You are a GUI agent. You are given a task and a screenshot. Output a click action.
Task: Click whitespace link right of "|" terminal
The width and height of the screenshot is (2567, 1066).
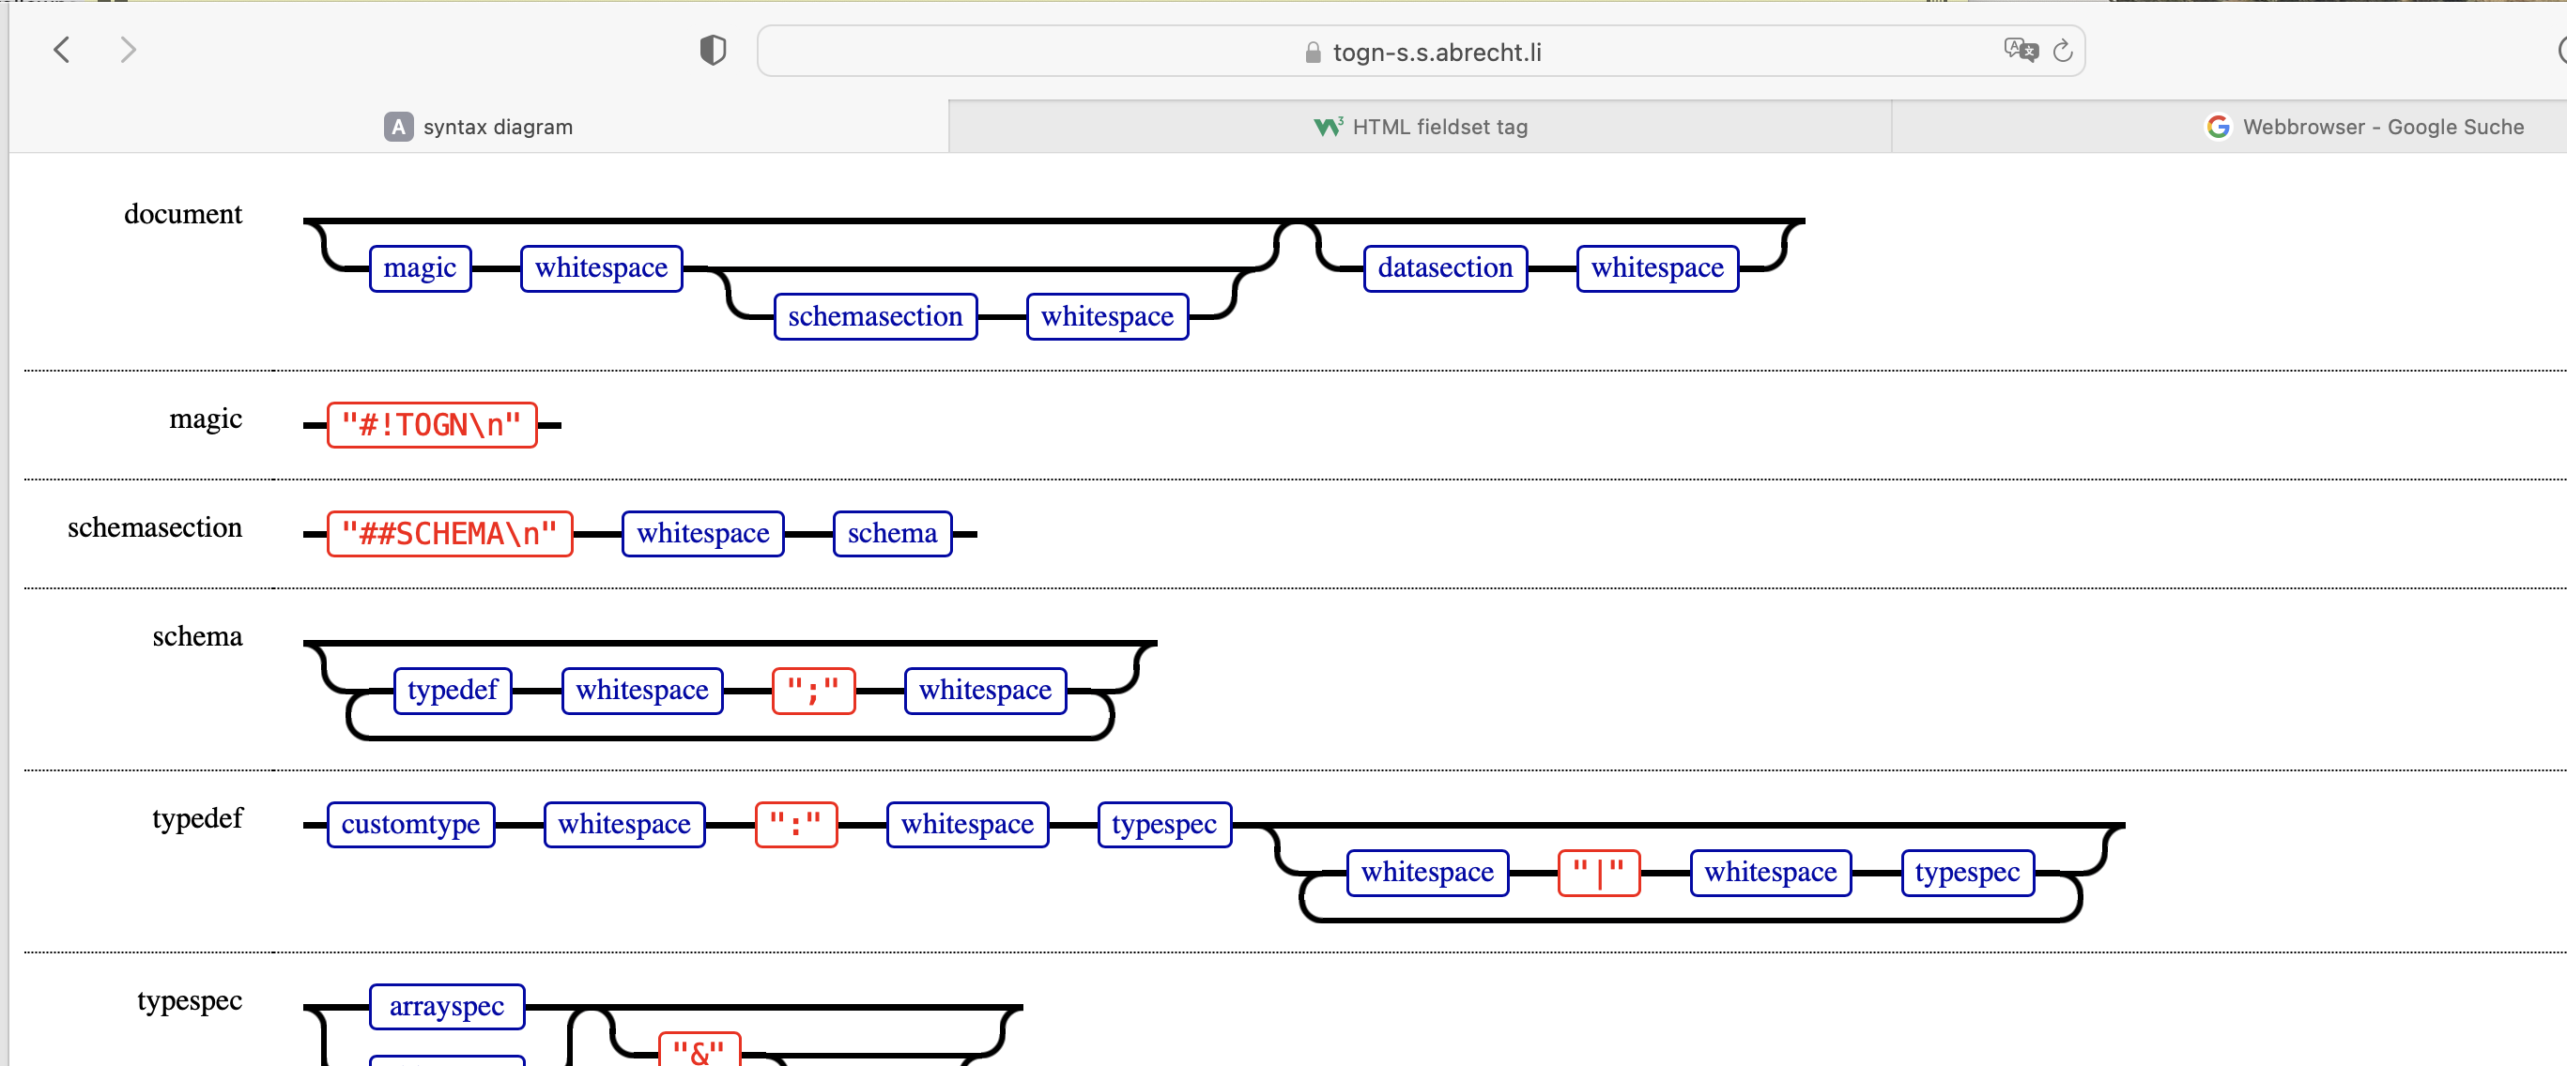(1770, 873)
